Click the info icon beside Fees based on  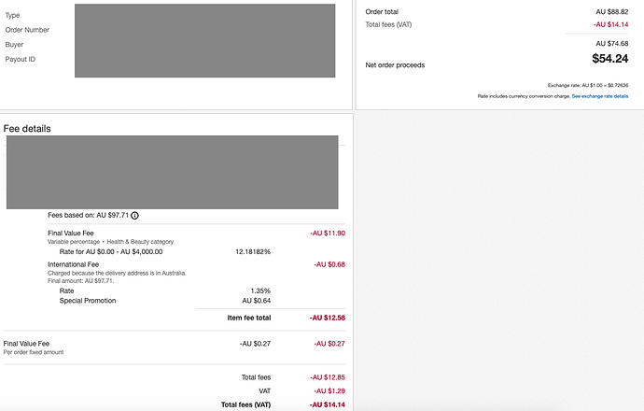coord(134,216)
